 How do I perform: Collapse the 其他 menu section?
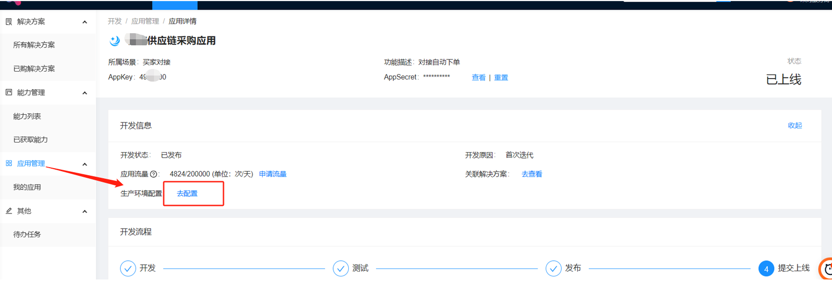(85, 211)
